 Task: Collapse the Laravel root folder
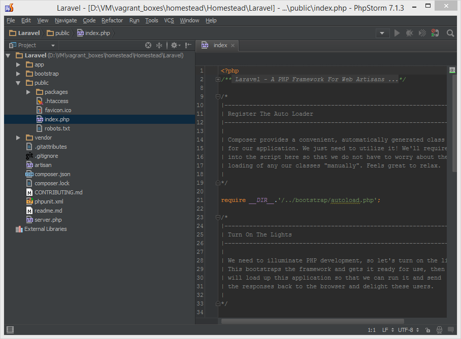point(8,55)
